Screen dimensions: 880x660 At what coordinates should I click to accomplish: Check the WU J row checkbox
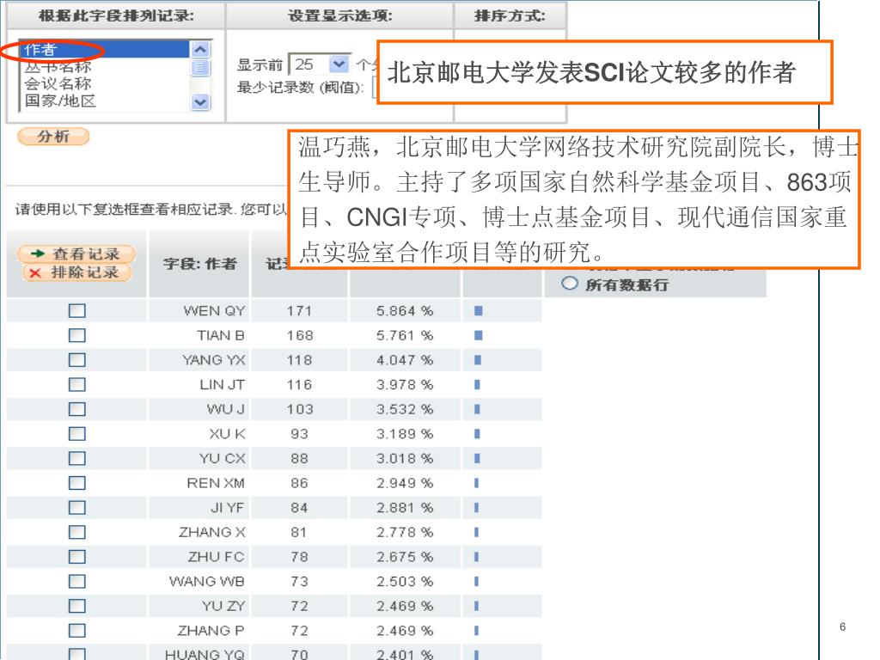76,409
